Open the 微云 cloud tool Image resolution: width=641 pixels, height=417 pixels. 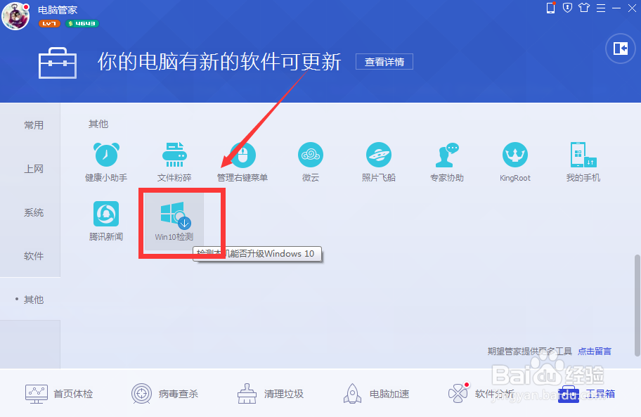coord(311,162)
